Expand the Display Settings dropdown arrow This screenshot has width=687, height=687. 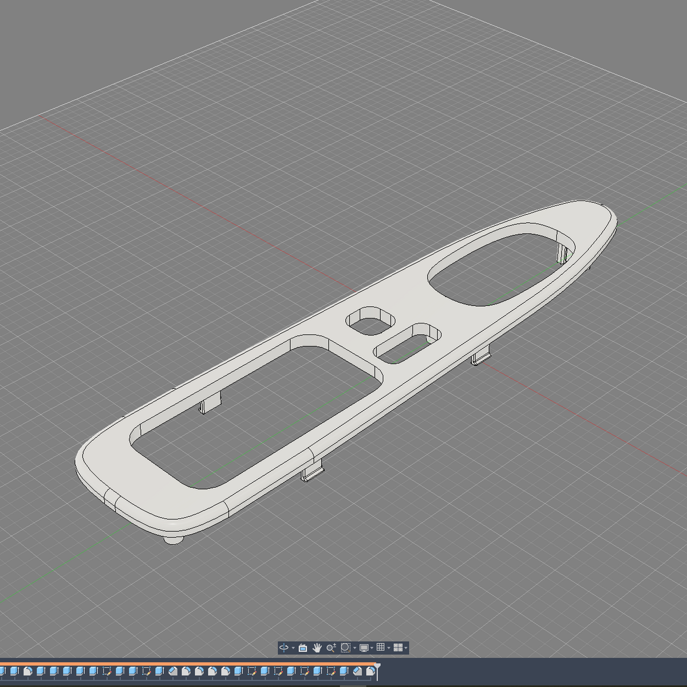[372, 648]
